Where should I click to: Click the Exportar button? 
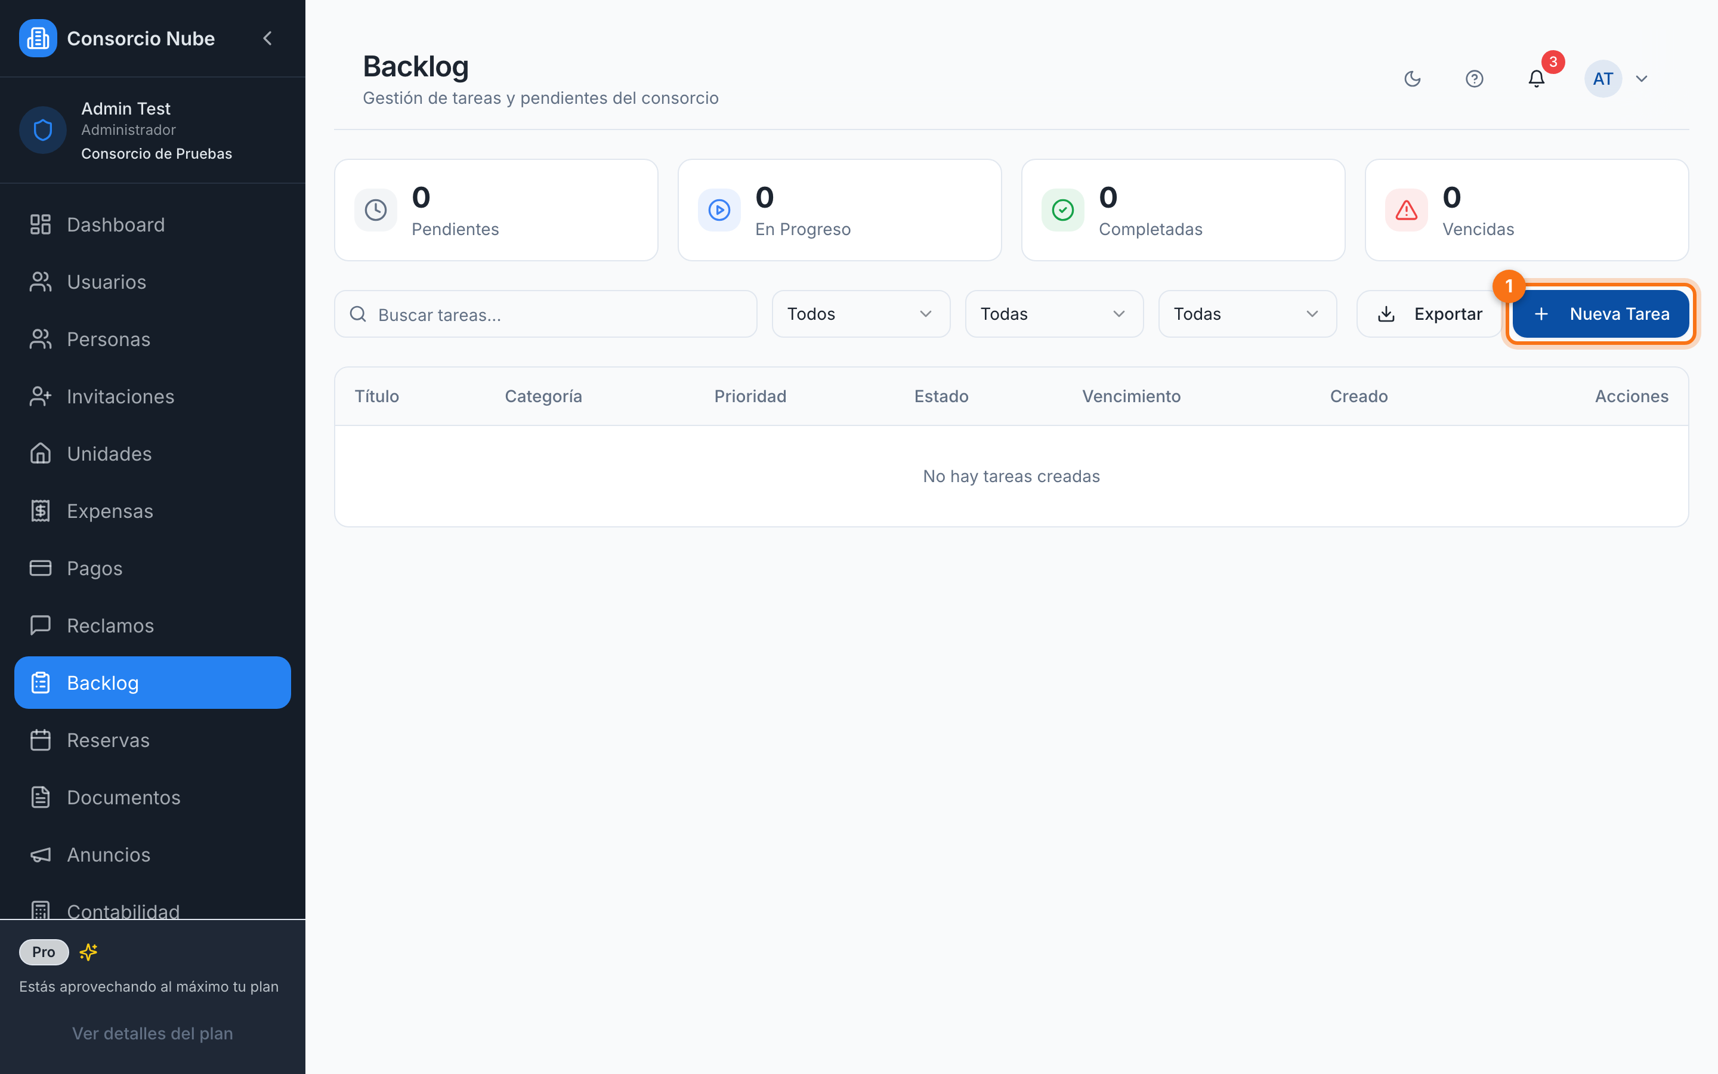(1429, 314)
